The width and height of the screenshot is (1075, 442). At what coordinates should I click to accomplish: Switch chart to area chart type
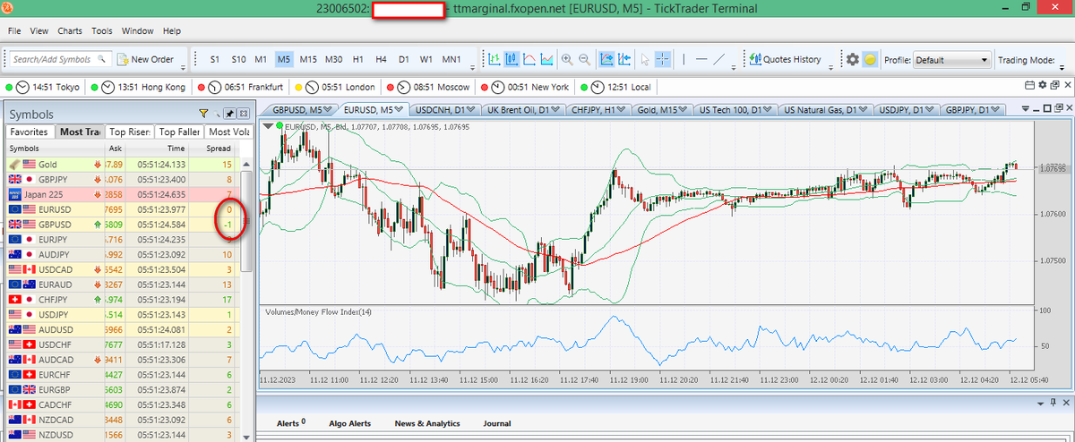546,59
